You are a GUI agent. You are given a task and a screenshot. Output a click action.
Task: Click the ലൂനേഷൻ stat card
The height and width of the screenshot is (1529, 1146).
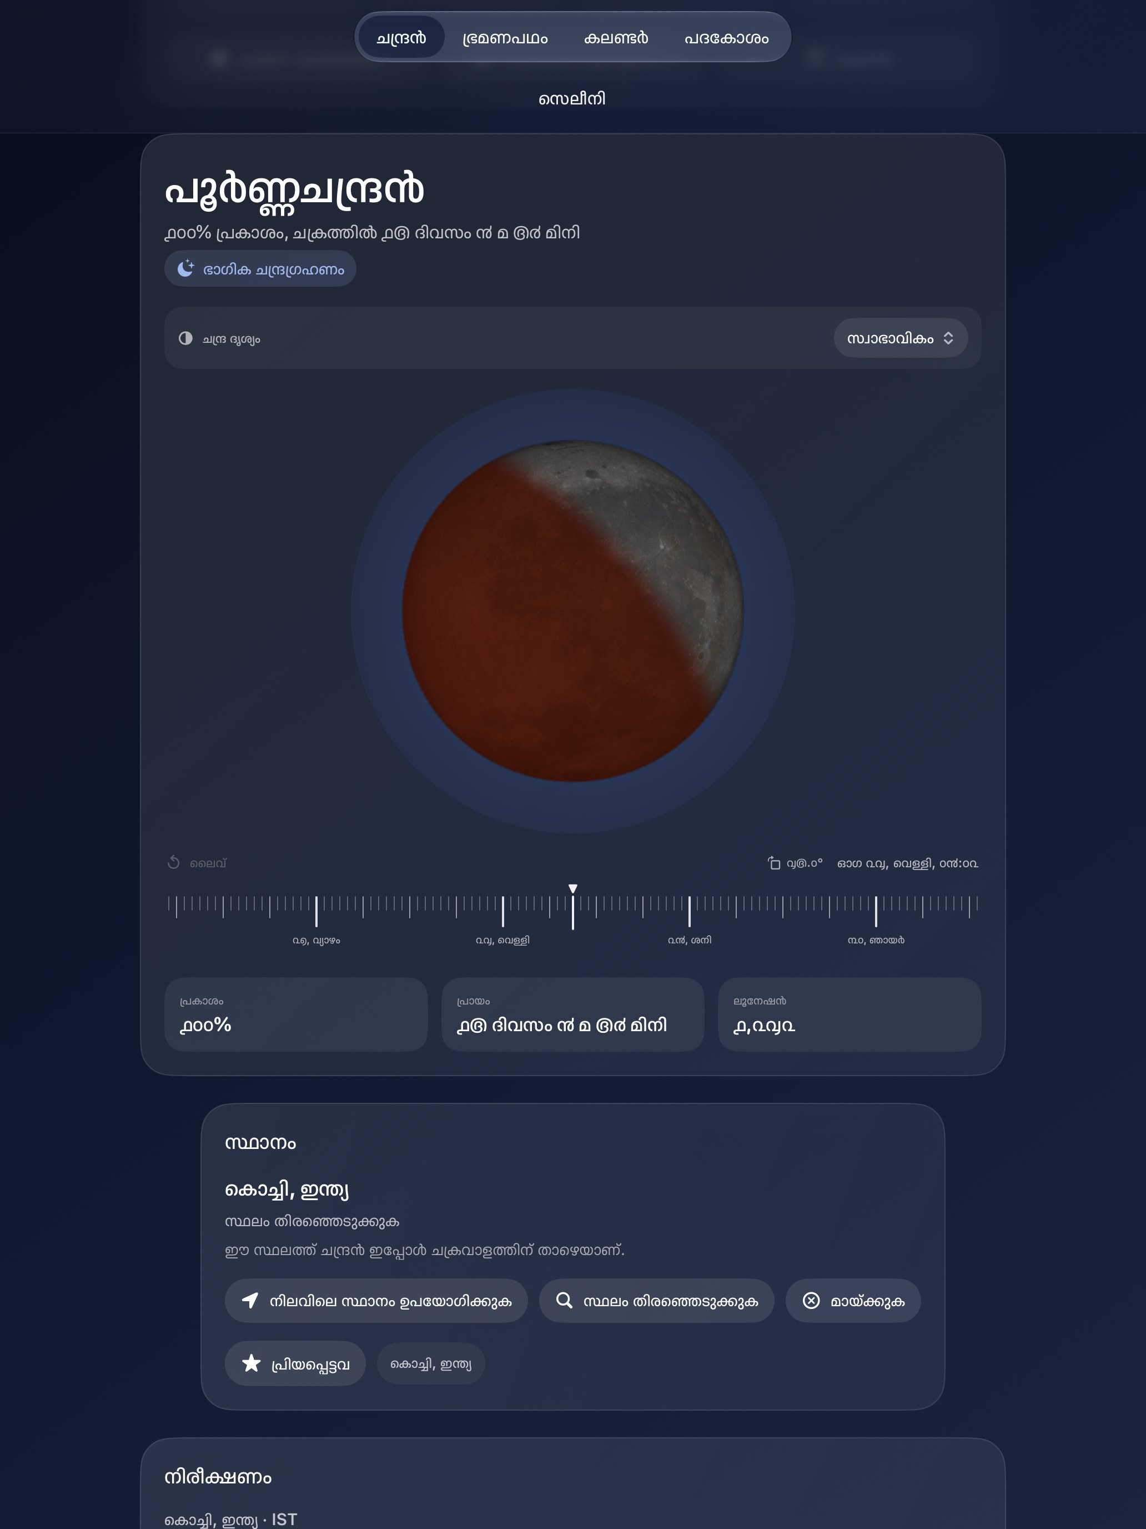pos(850,1014)
